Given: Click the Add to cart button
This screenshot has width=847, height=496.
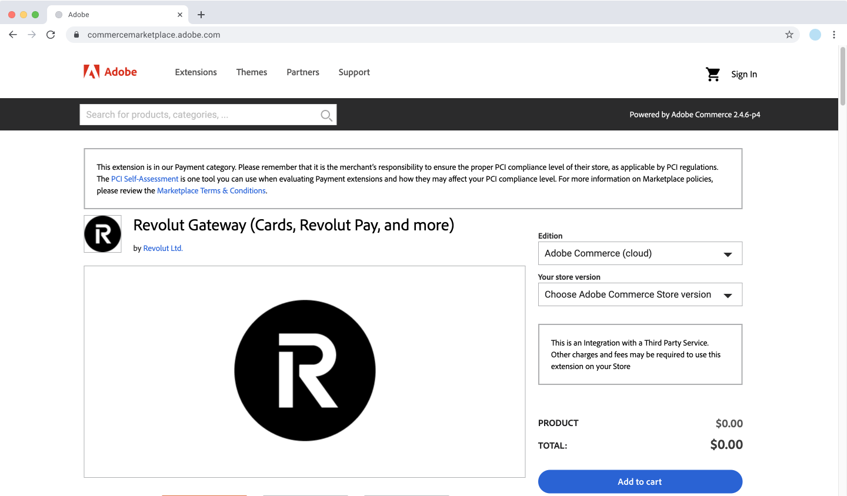Looking at the screenshot, I should tap(640, 481).
